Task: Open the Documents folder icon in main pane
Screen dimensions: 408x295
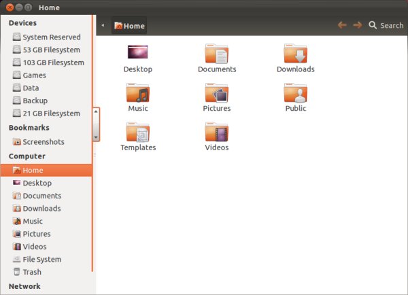Action: click(216, 54)
